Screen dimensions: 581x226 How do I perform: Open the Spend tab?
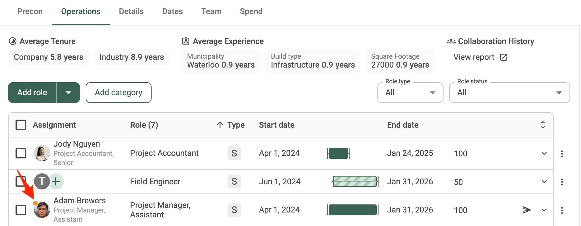pyautogui.click(x=251, y=12)
